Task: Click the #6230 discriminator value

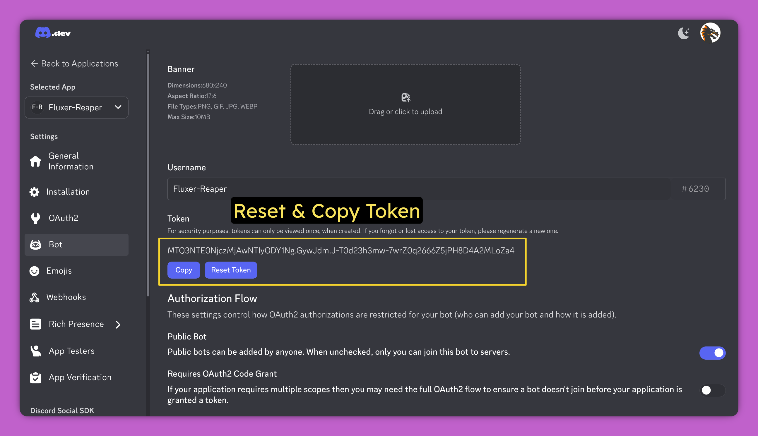Action: coord(695,189)
